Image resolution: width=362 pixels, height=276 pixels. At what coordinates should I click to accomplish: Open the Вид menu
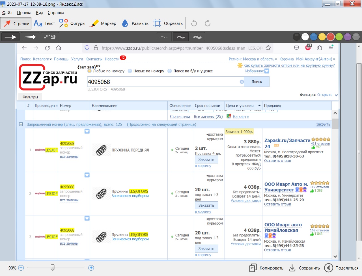[40, 13]
